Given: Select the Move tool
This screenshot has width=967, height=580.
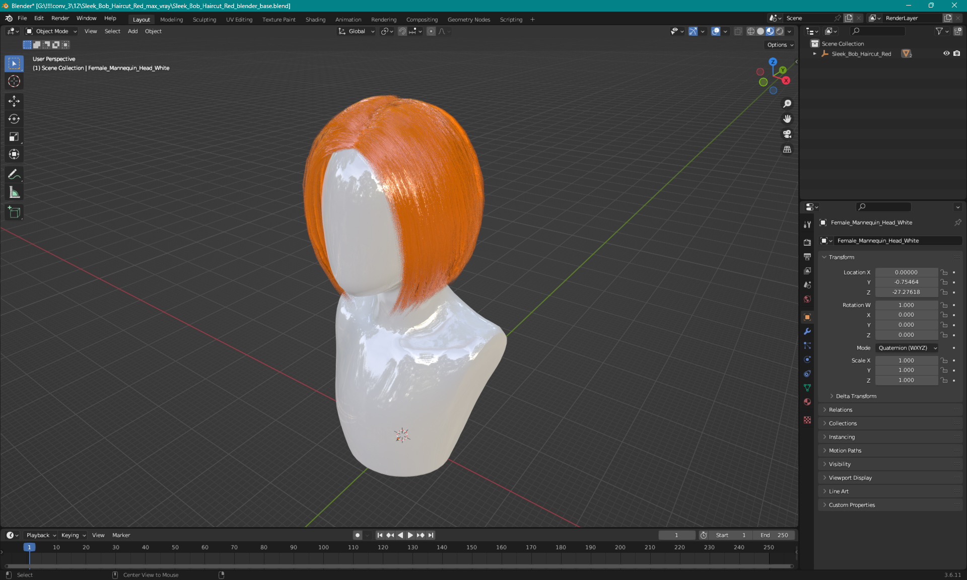Looking at the screenshot, I should tap(14, 101).
